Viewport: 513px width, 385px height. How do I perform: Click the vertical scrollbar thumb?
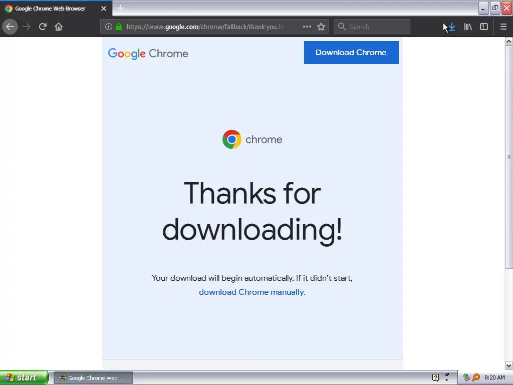point(508,157)
